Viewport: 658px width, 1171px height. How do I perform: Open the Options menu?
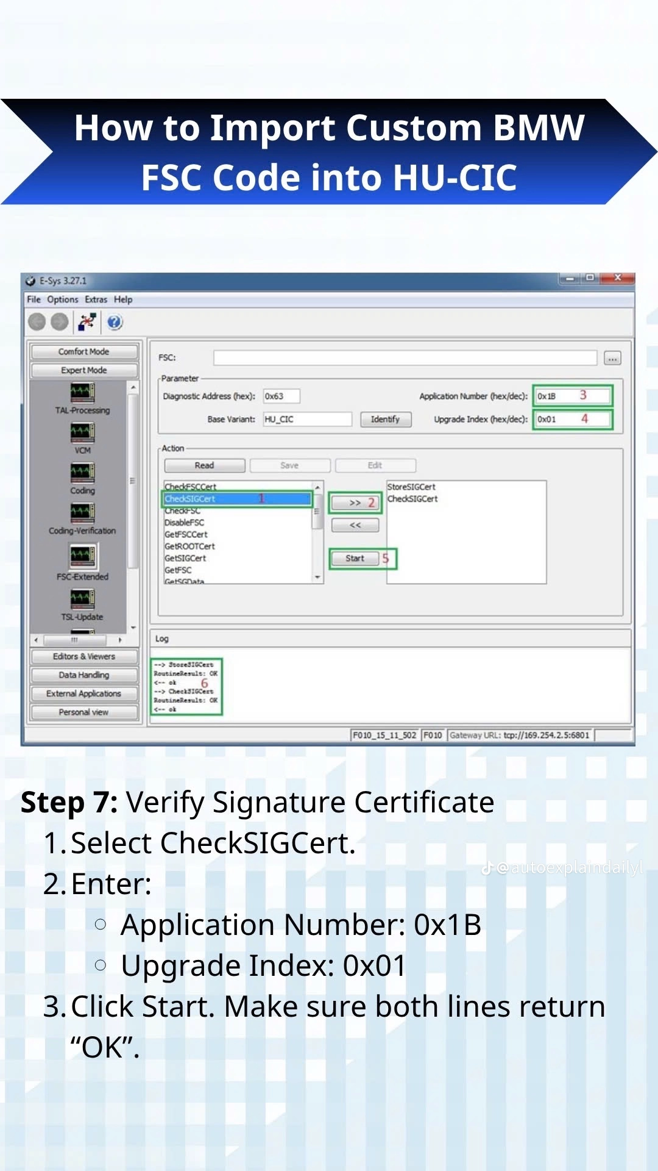click(63, 299)
